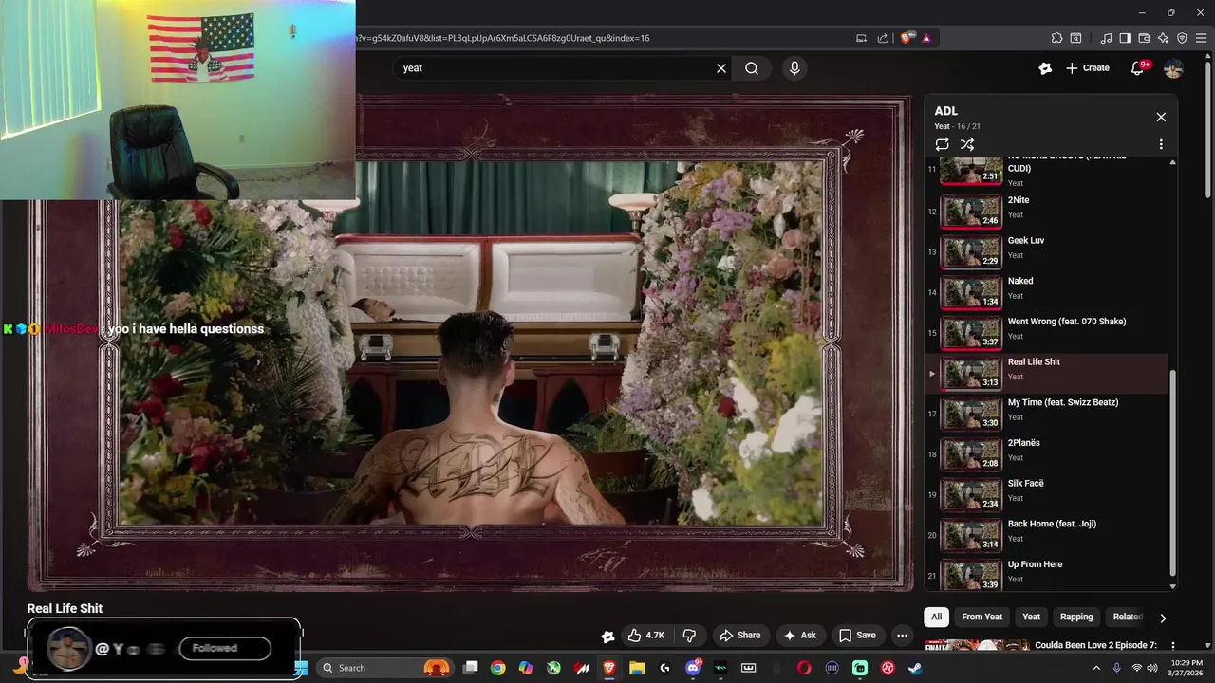Toggle loop playlist
1215x683 pixels.
942,144
